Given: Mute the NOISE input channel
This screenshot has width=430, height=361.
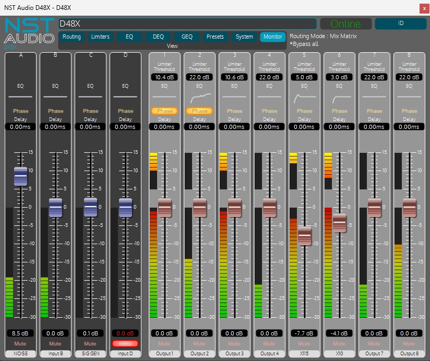Looking at the screenshot, I should tap(20, 344).
